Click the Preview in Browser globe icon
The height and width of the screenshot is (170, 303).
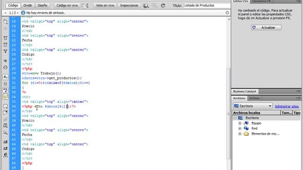click(x=146, y=6)
